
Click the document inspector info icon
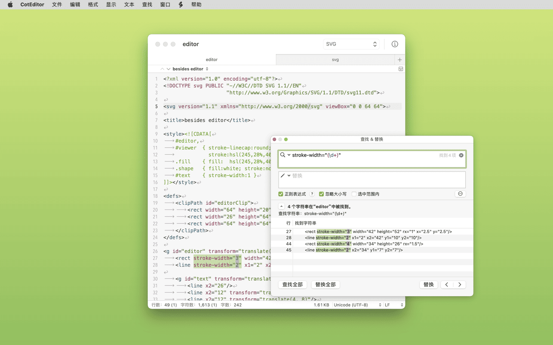(x=394, y=44)
